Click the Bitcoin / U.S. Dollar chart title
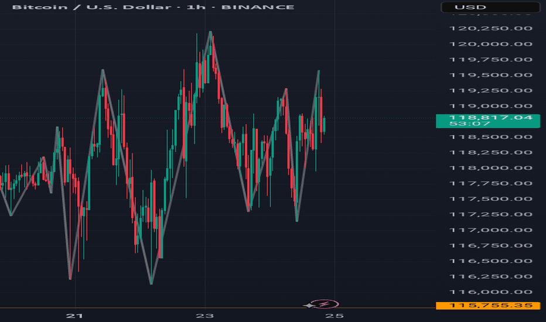The image size is (546, 322). click(x=153, y=7)
